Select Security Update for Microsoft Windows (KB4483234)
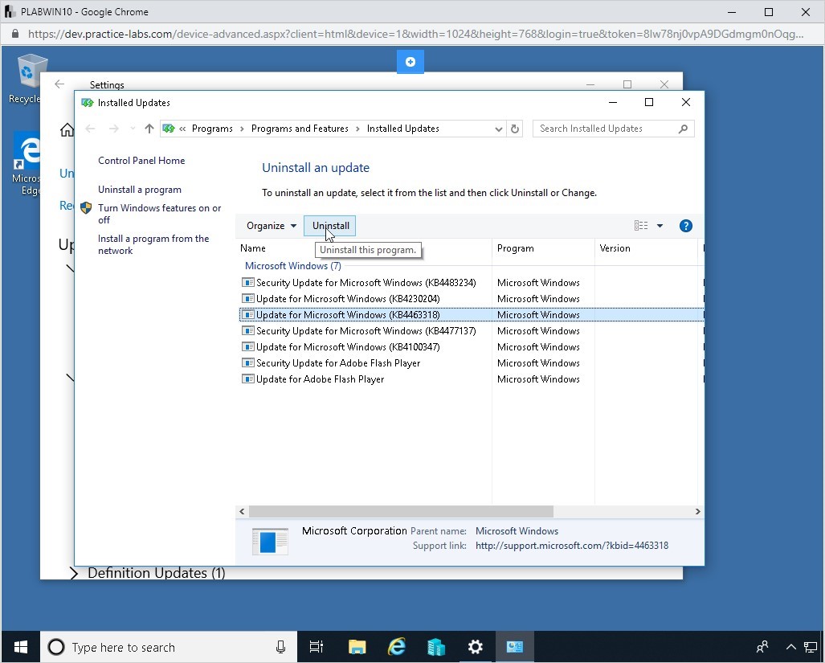Viewport: 825px width, 663px height. tap(366, 283)
